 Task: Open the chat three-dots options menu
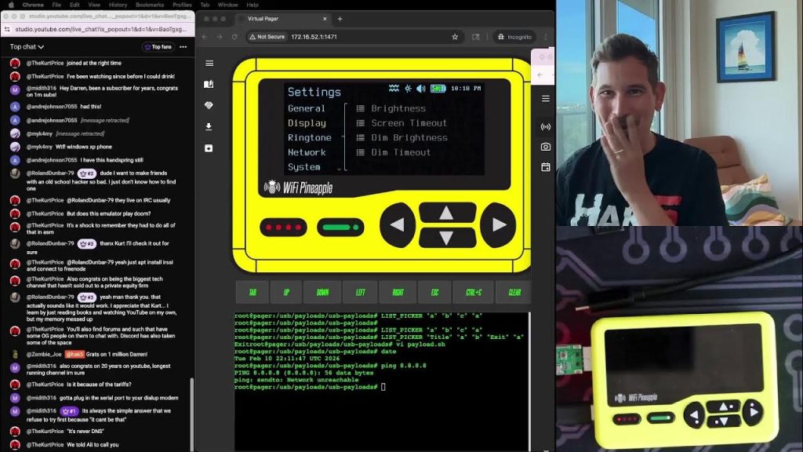(x=183, y=46)
